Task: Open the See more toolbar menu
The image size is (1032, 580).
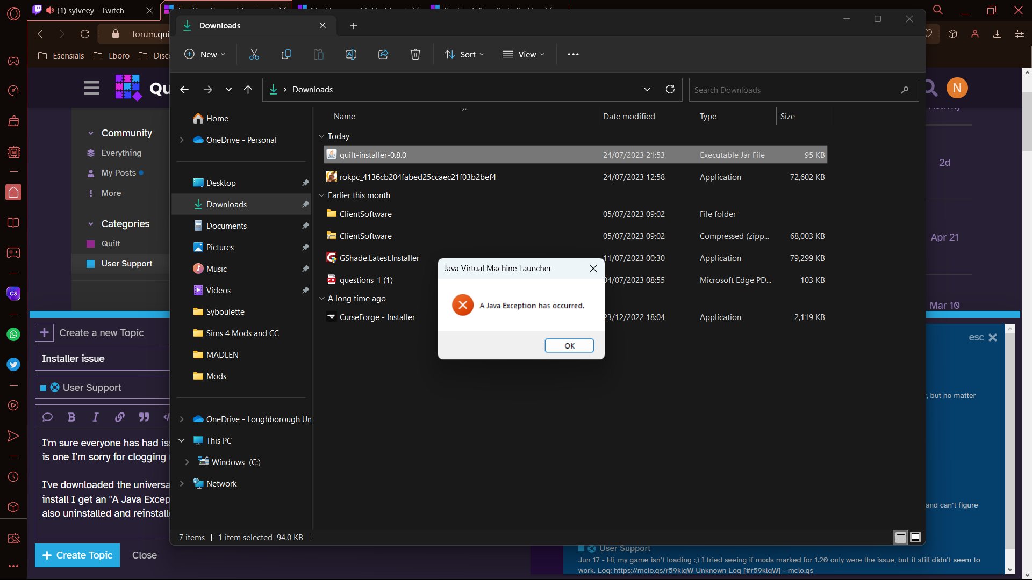Action: tap(573, 54)
